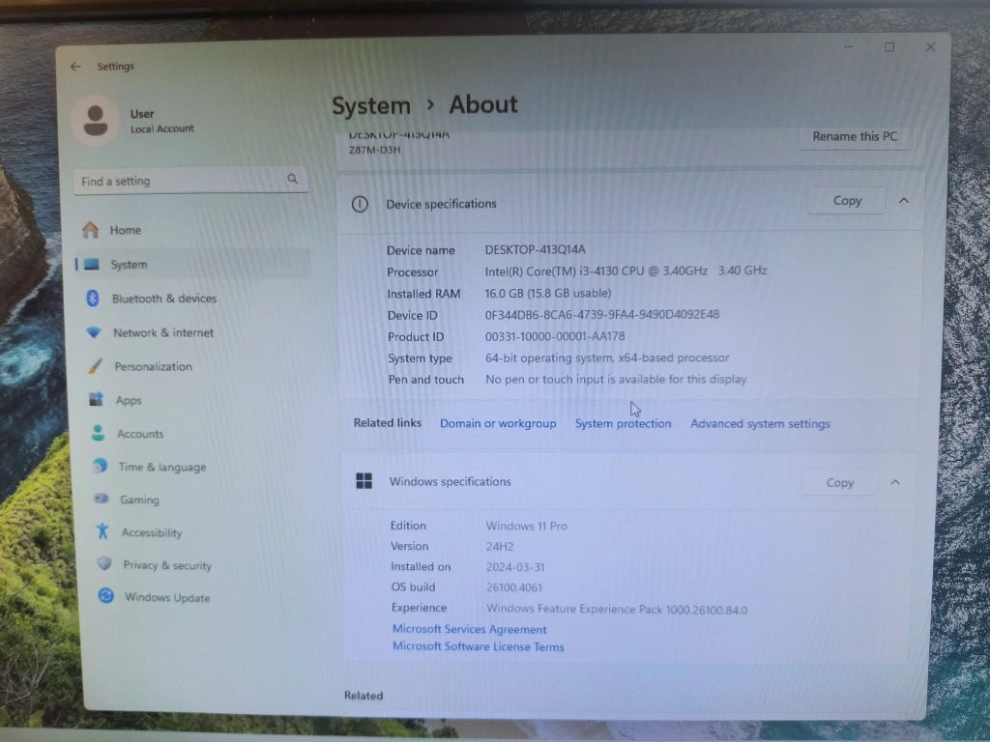Click the 64-bit operating system text

coord(607,357)
